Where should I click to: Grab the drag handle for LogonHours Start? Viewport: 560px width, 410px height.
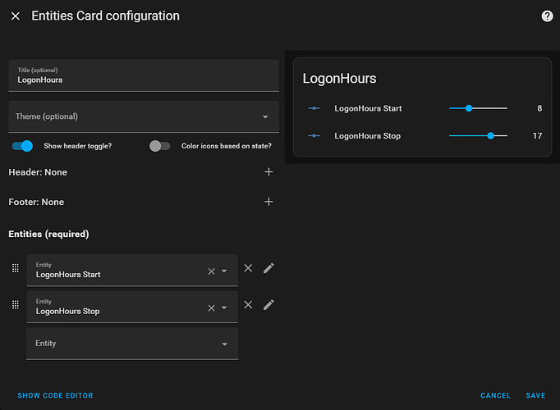point(15,268)
